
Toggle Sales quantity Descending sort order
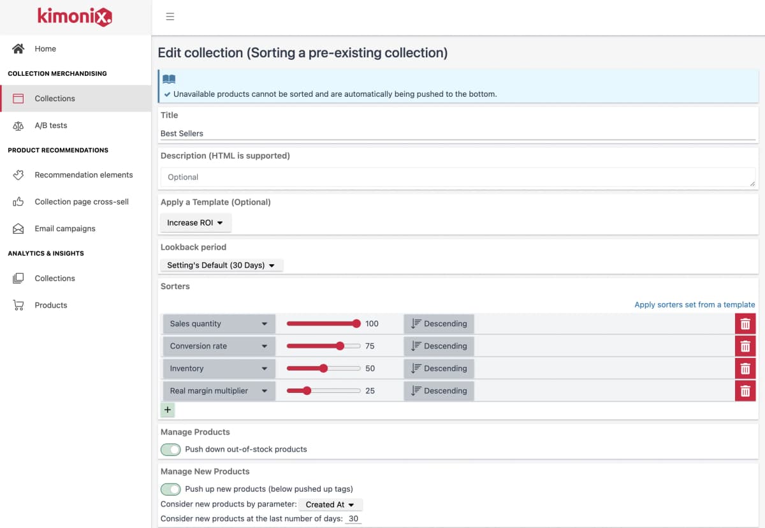pyautogui.click(x=439, y=324)
